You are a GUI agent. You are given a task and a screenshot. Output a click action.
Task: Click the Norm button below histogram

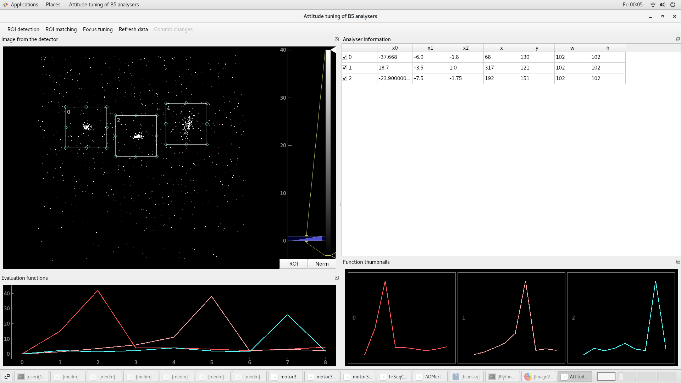click(322, 264)
